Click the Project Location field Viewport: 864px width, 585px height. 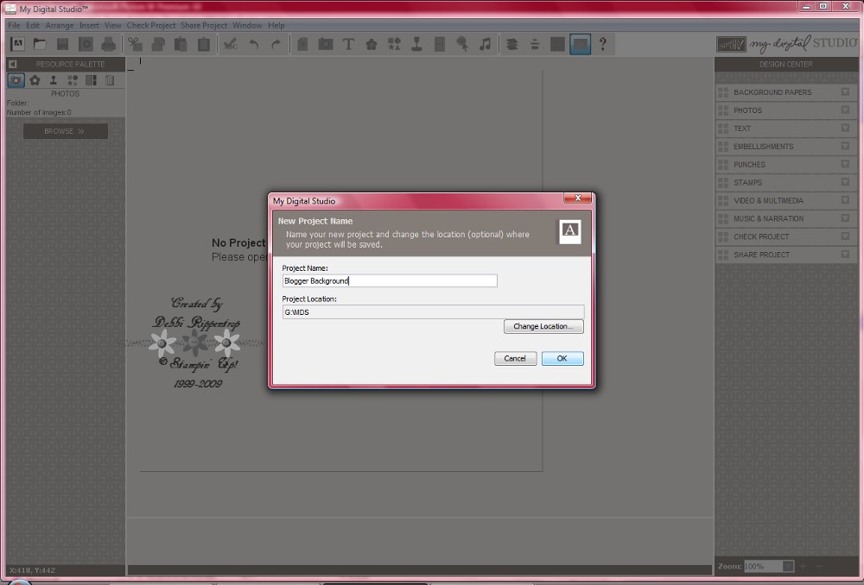point(433,312)
